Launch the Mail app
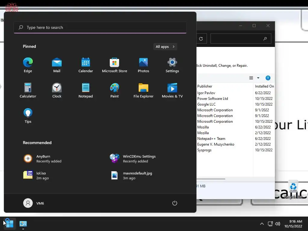 point(57,65)
